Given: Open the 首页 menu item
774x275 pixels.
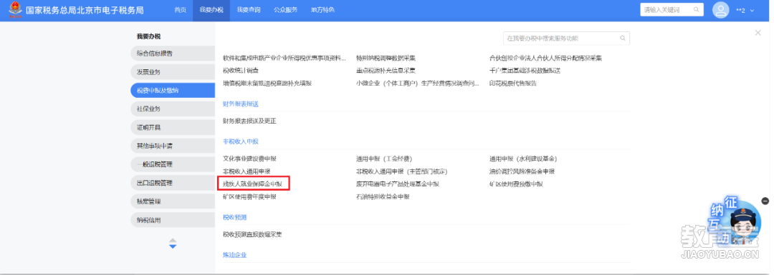Looking at the screenshot, I should [x=180, y=10].
